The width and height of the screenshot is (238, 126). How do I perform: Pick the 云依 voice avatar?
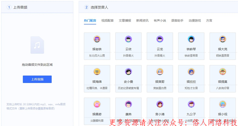[128, 39]
